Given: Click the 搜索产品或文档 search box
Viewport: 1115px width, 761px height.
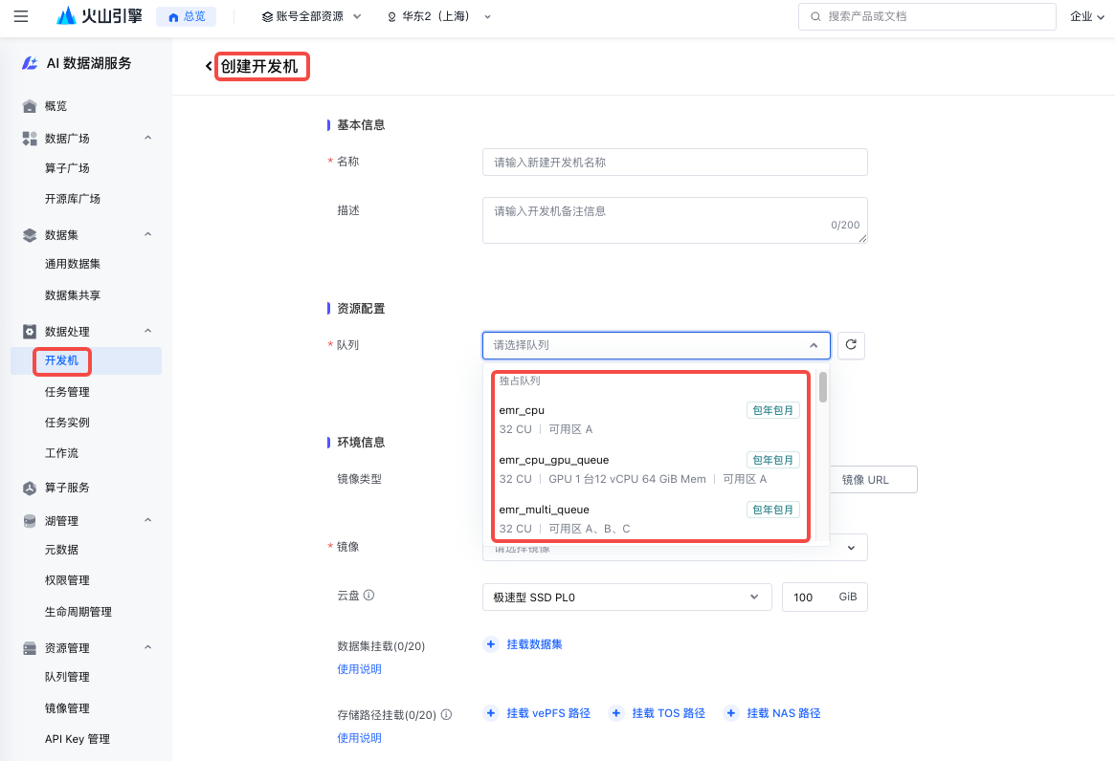Looking at the screenshot, I should (x=926, y=16).
